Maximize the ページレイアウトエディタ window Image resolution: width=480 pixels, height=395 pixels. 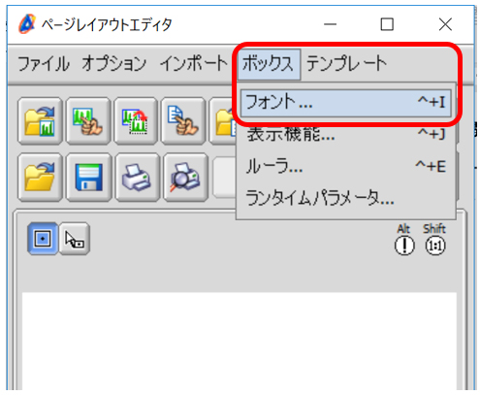tap(387, 24)
